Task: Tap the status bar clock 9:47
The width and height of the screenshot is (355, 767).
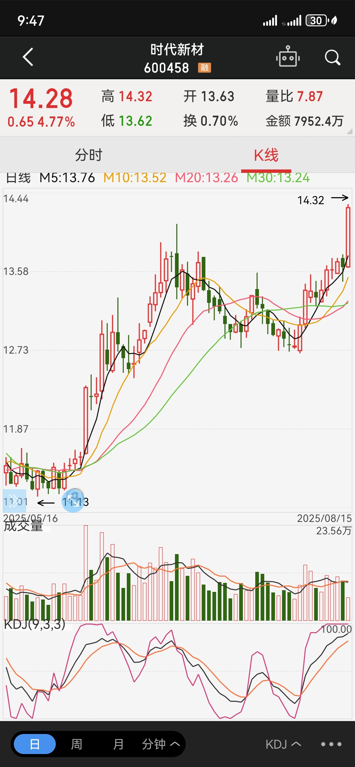Action: click(31, 21)
